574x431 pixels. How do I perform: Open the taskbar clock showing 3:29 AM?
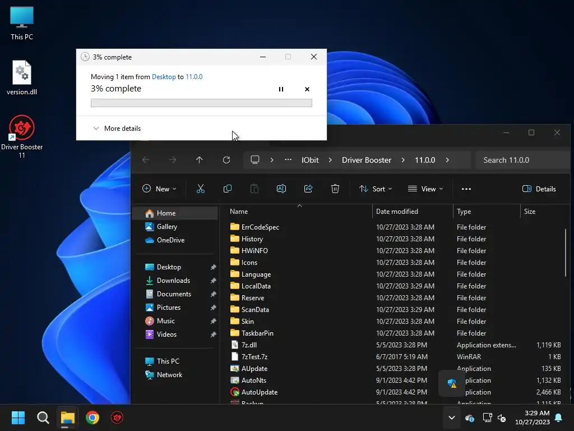[533, 418]
